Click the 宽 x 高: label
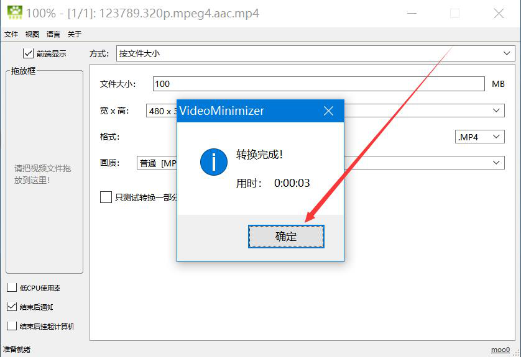Image resolution: width=521 pixels, height=357 pixels. click(x=114, y=111)
